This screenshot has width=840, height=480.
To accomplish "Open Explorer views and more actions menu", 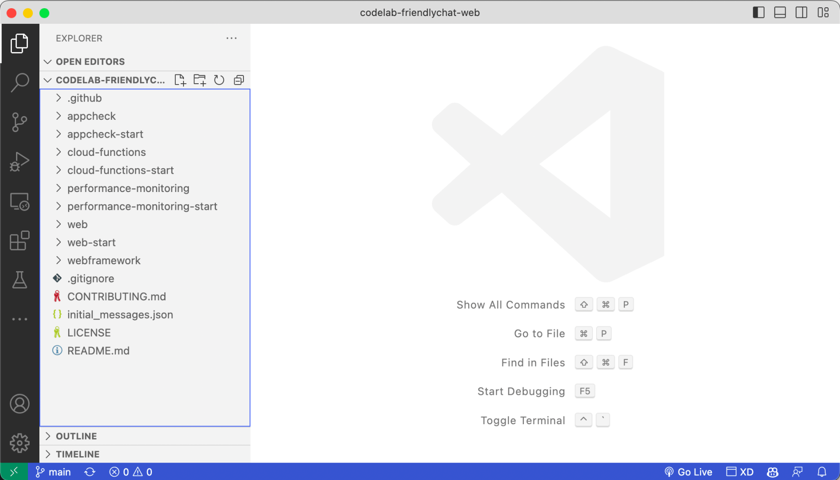I will [232, 38].
